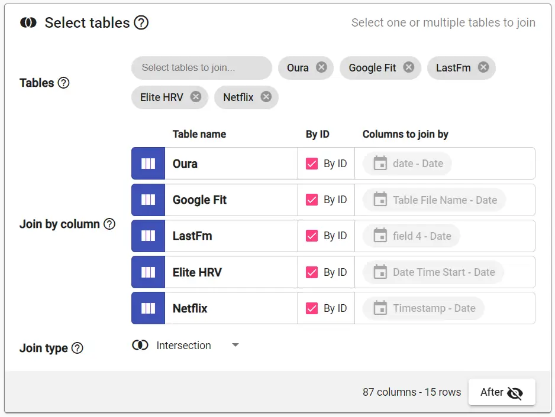Click the Select tables to join field
Image resolution: width=555 pixels, height=417 pixels.
(202, 67)
